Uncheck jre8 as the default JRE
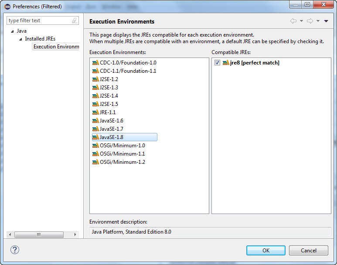337x265 pixels. click(x=217, y=63)
